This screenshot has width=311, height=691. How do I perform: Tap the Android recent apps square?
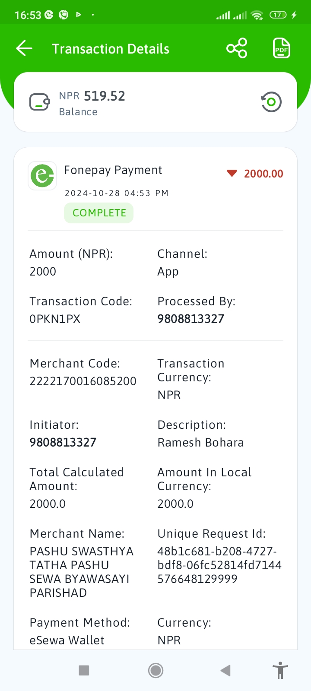coord(84,670)
